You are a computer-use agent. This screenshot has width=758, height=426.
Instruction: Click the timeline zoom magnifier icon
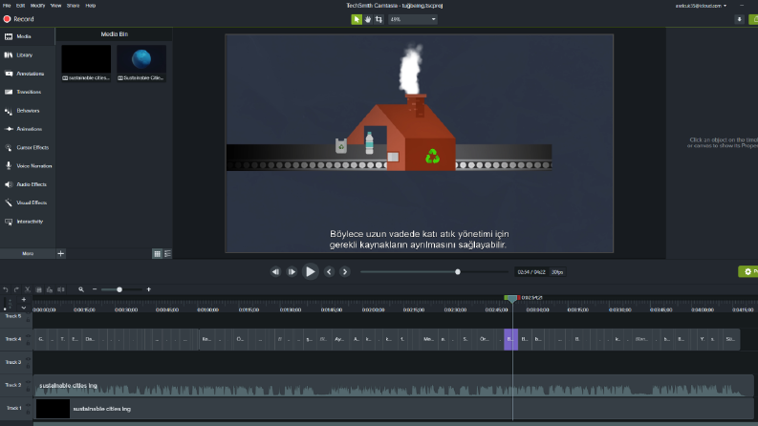pyautogui.click(x=81, y=289)
